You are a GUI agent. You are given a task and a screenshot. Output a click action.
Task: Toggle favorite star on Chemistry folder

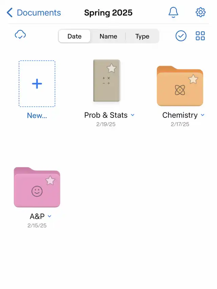point(193,79)
